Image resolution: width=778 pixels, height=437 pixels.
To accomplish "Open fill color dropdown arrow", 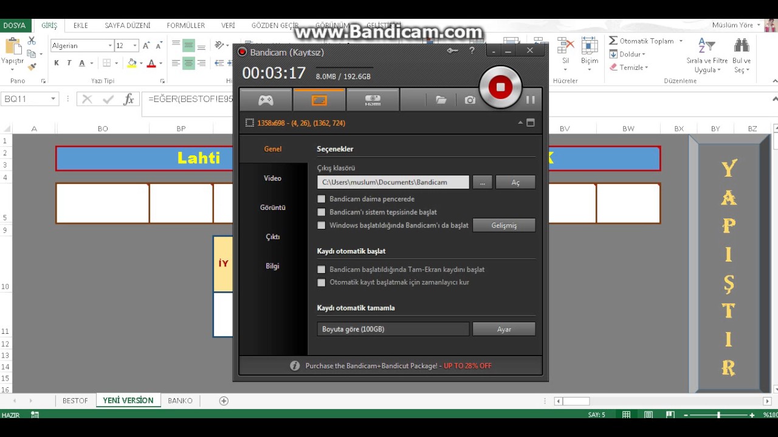I will click(140, 63).
